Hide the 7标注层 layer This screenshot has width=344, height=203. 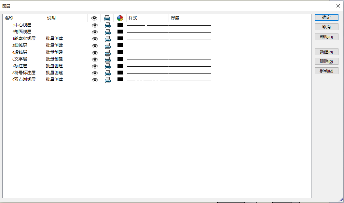click(94, 66)
